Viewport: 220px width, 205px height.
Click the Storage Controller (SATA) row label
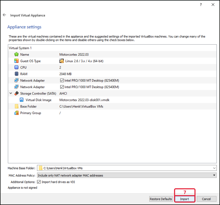tap(38, 94)
